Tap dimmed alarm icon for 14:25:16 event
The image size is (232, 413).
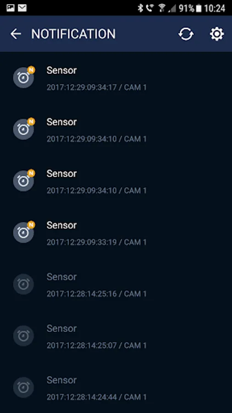coord(23,284)
